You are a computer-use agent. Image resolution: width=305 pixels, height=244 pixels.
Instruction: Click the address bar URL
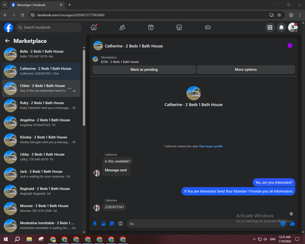(x=71, y=15)
